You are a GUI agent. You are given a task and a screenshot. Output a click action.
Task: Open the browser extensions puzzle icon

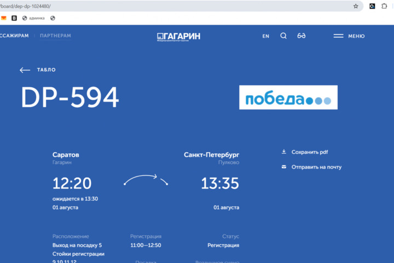[x=384, y=6]
